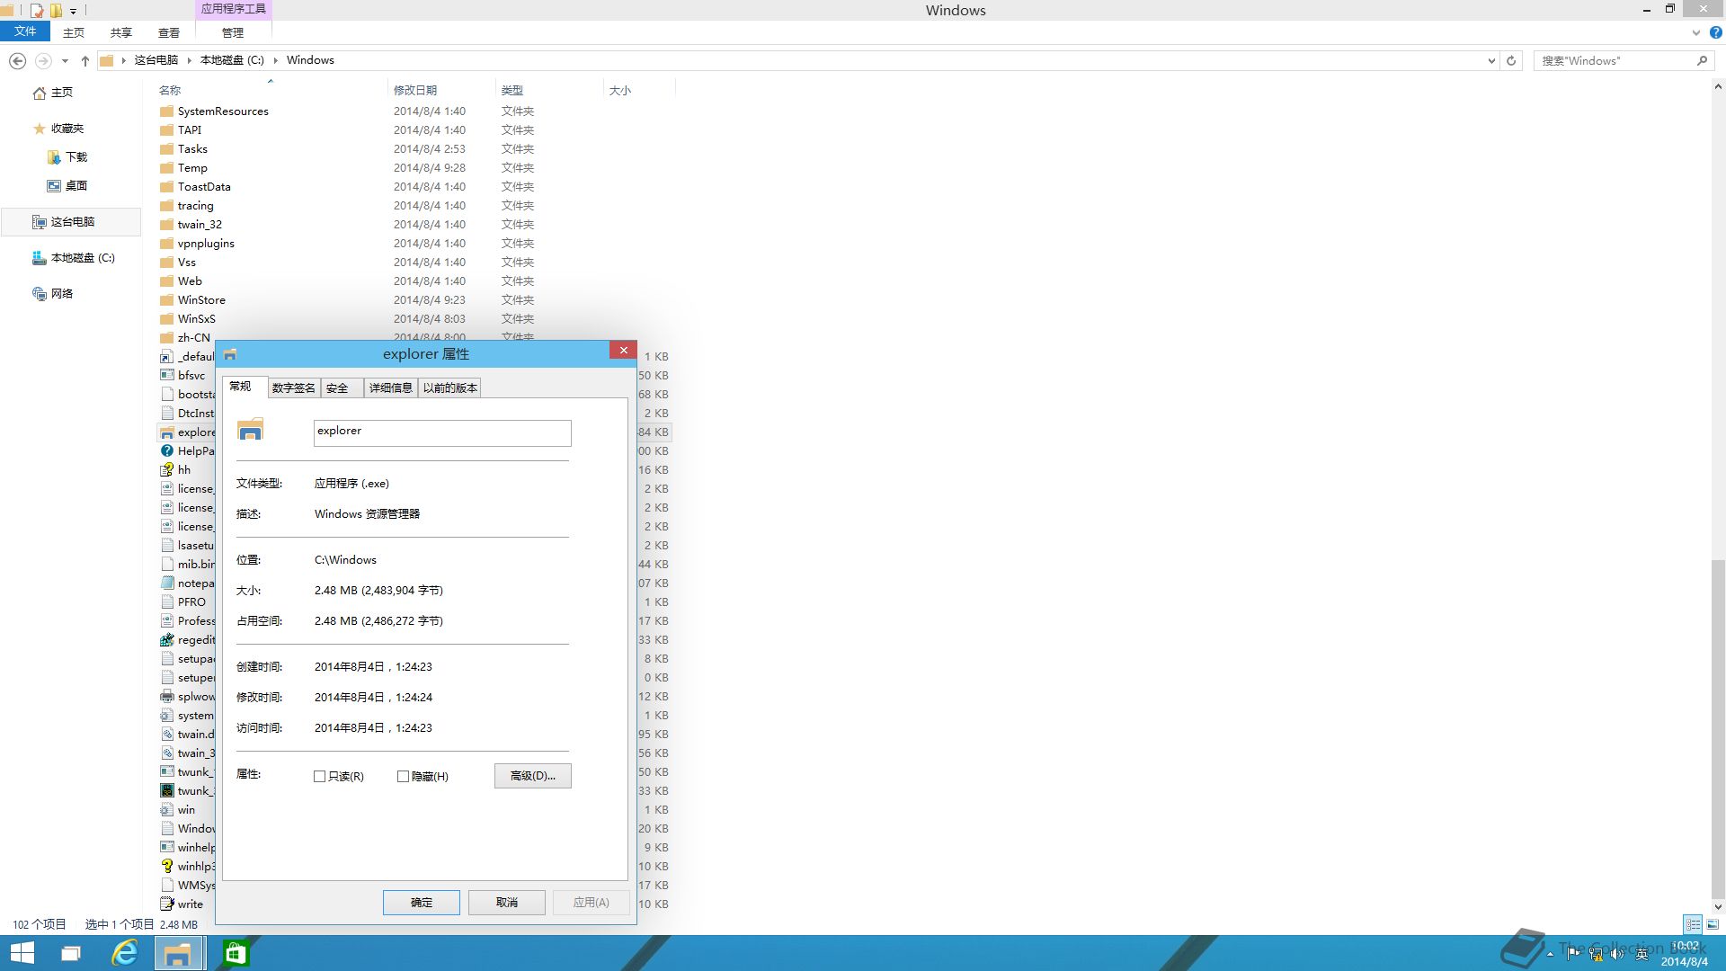This screenshot has height=971, width=1726.
Task: Open the 主页 ribbon tab
Action: 74,32
